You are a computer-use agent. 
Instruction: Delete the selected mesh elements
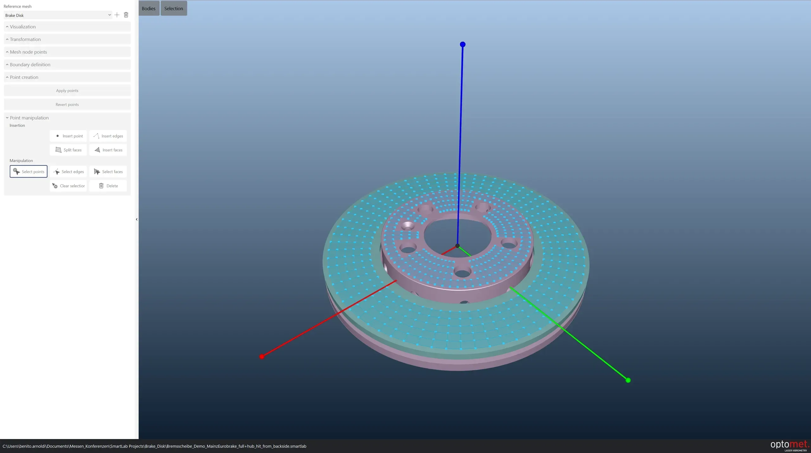(x=108, y=186)
